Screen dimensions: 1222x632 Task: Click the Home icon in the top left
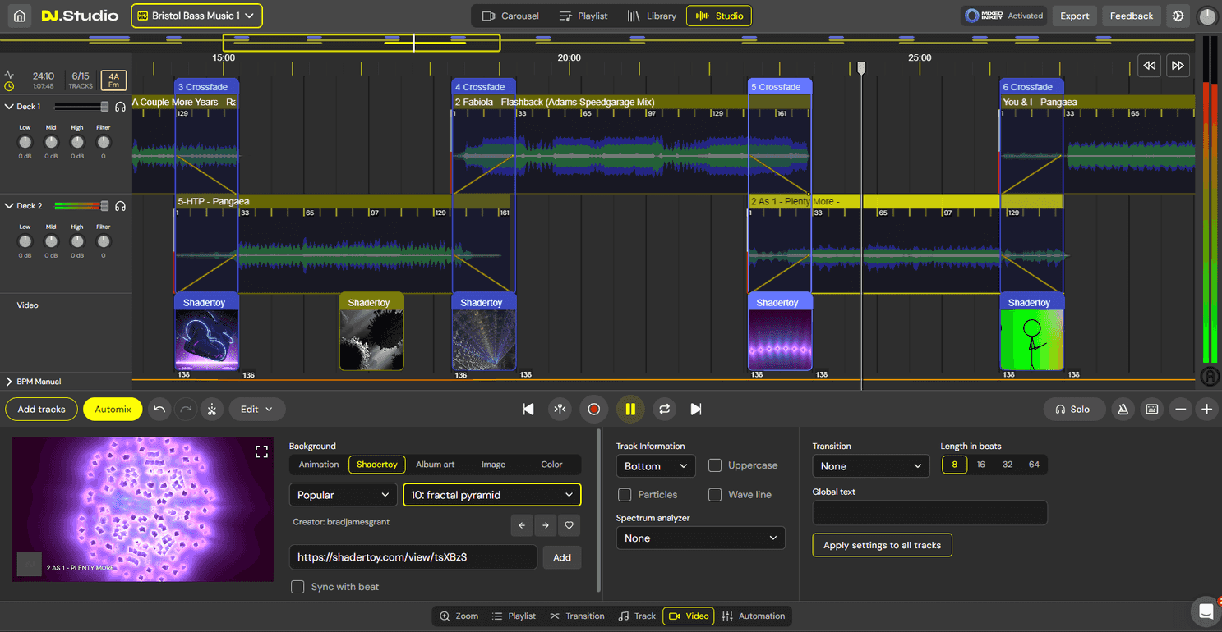click(18, 16)
